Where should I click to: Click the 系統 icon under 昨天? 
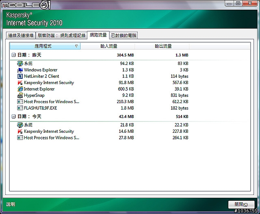click(x=20, y=63)
